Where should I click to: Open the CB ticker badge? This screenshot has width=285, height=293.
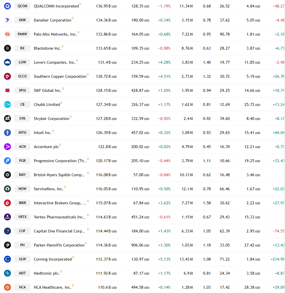[22, 104]
